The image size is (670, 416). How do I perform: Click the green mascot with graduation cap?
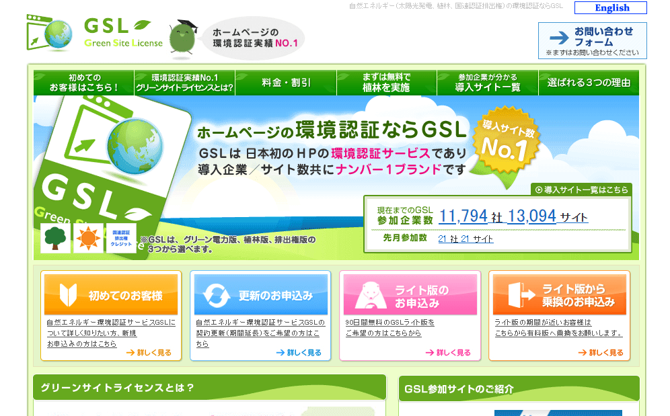pyautogui.click(x=184, y=38)
